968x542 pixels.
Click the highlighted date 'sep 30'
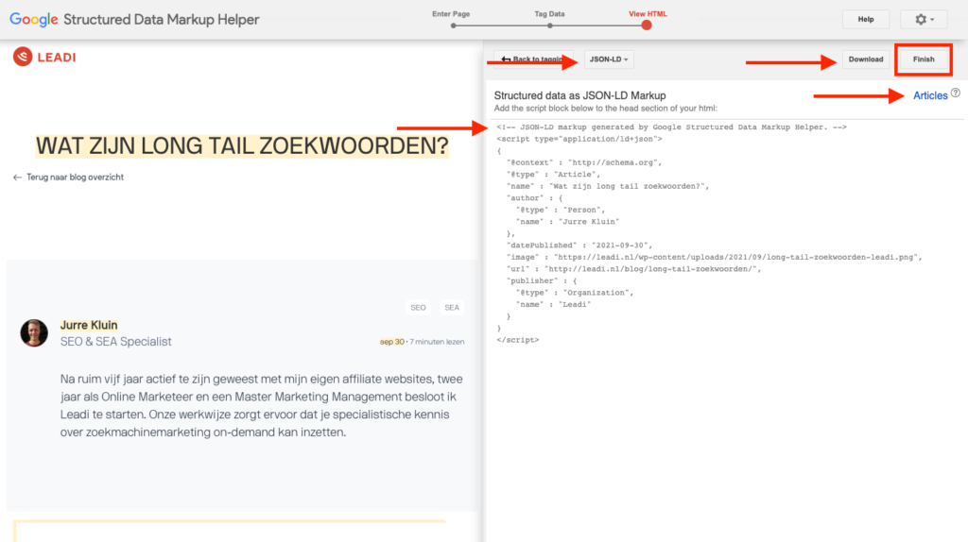point(392,342)
